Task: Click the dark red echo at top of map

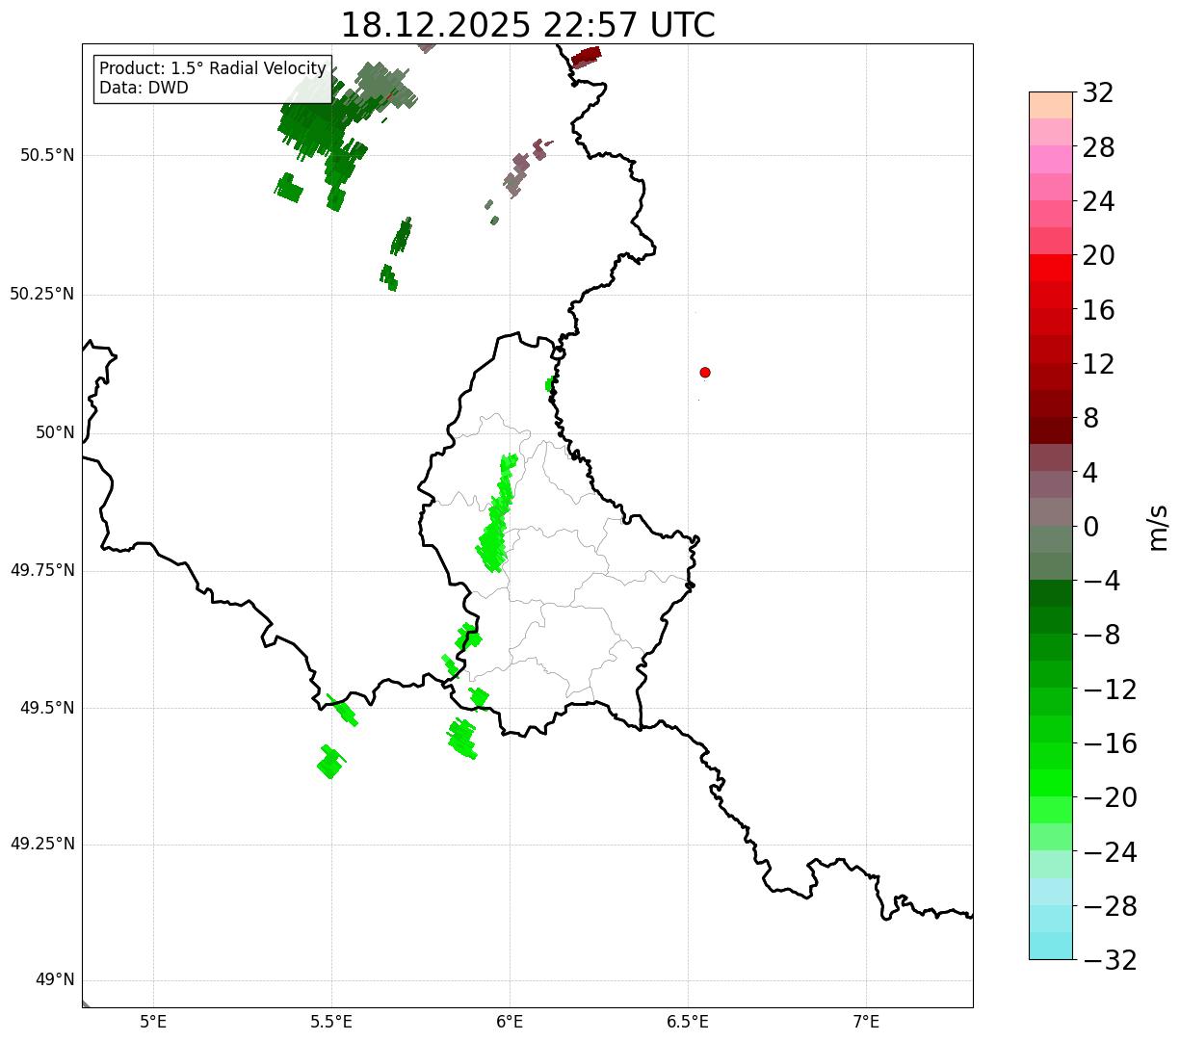Action: [586, 57]
